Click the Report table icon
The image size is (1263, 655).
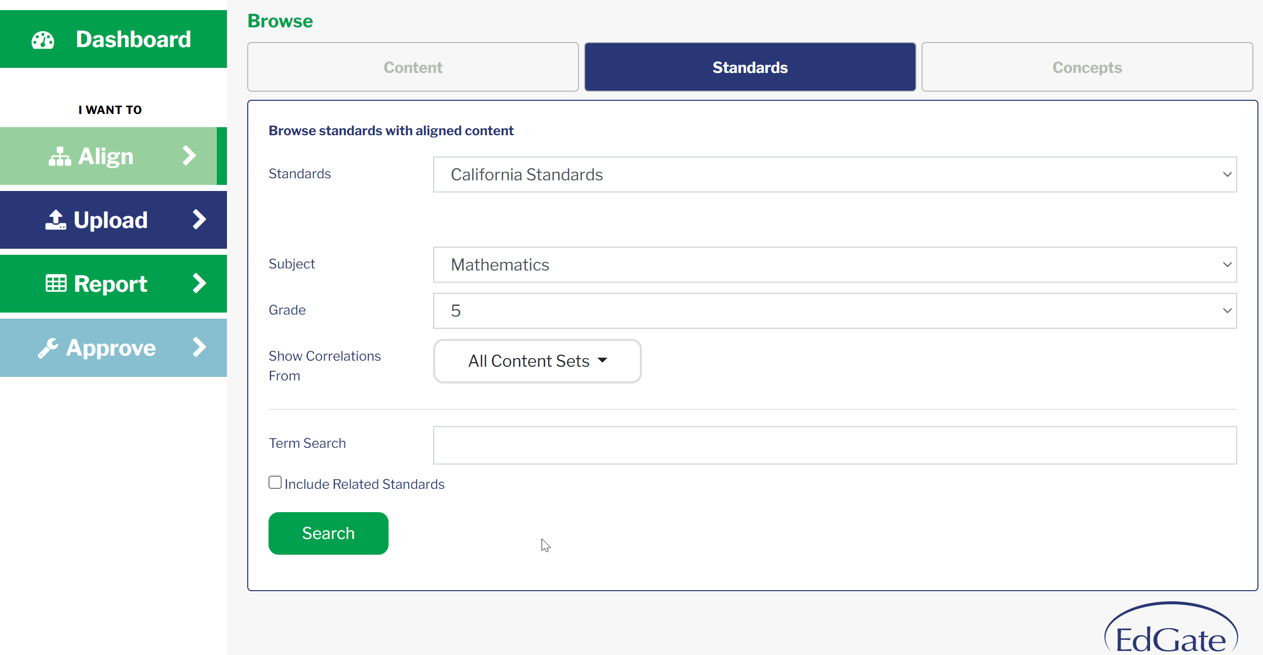pos(56,284)
